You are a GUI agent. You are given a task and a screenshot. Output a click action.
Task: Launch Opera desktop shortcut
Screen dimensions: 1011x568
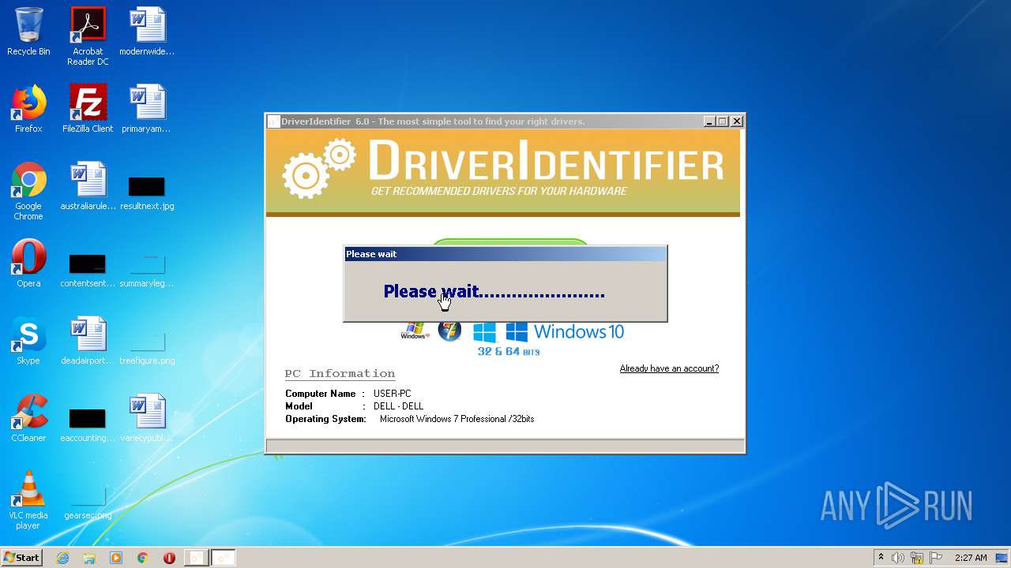[28, 263]
